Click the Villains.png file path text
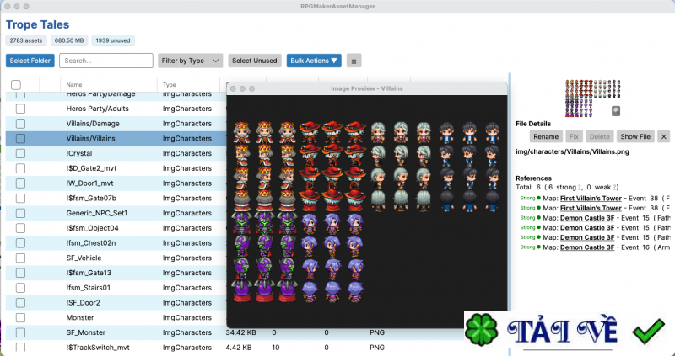The height and width of the screenshot is (356, 675). click(572, 151)
